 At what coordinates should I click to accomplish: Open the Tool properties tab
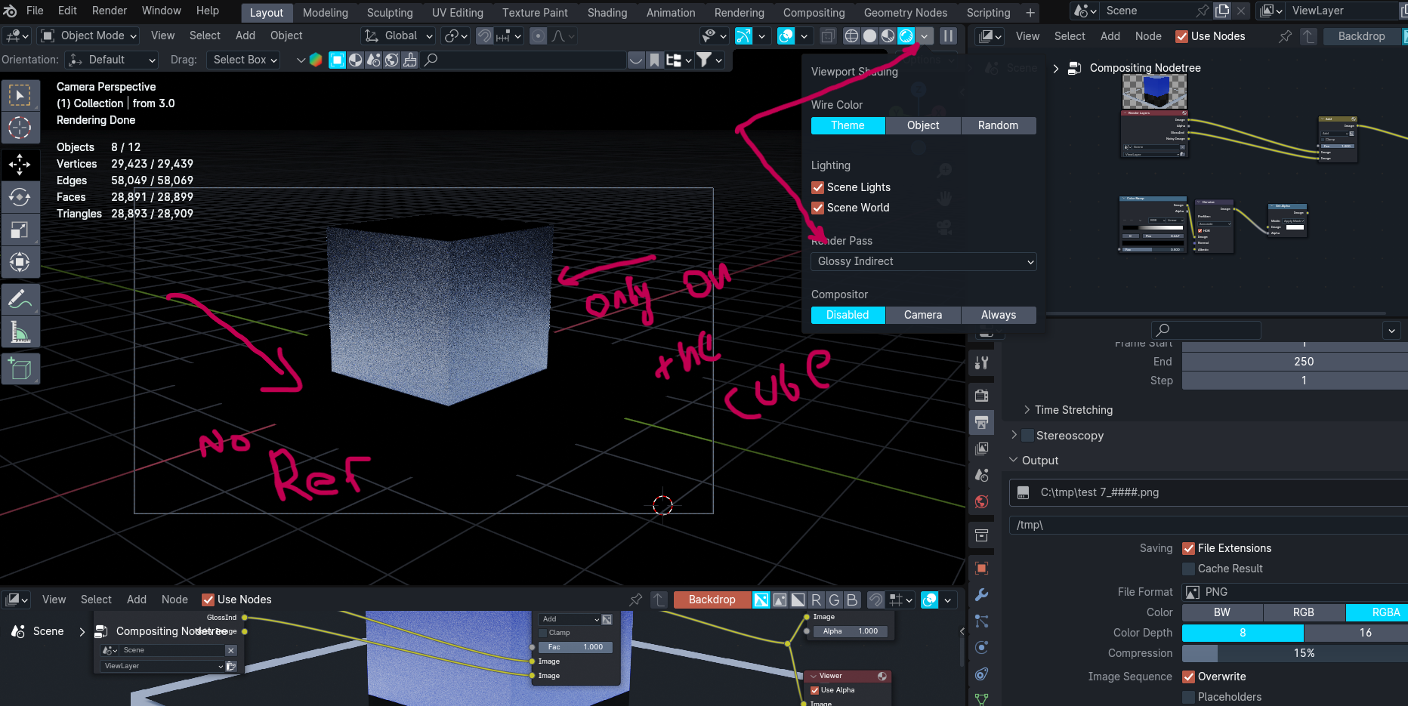click(981, 363)
